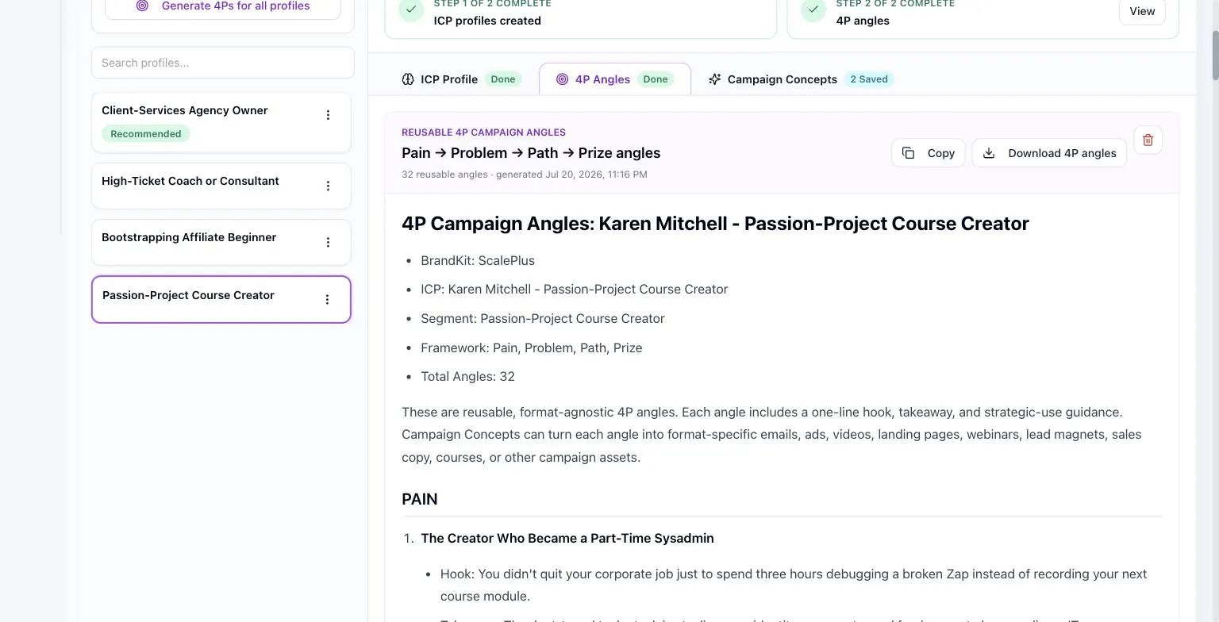The width and height of the screenshot is (1219, 622).
Task: Click the target icon on 4P Angles tab
Action: pos(562,79)
